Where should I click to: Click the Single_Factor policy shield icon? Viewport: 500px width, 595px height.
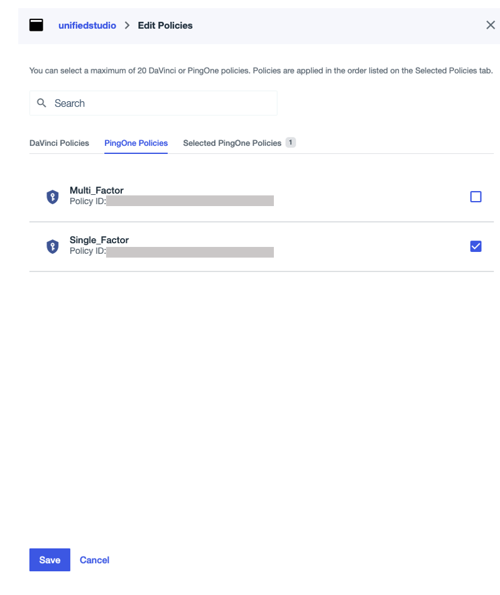pyautogui.click(x=52, y=246)
